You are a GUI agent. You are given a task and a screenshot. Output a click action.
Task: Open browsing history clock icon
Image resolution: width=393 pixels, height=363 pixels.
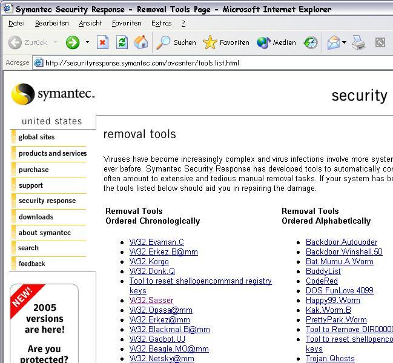(311, 42)
